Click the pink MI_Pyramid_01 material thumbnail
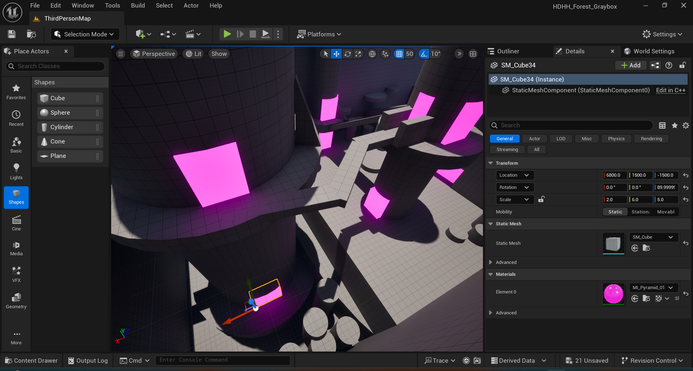 coord(613,293)
